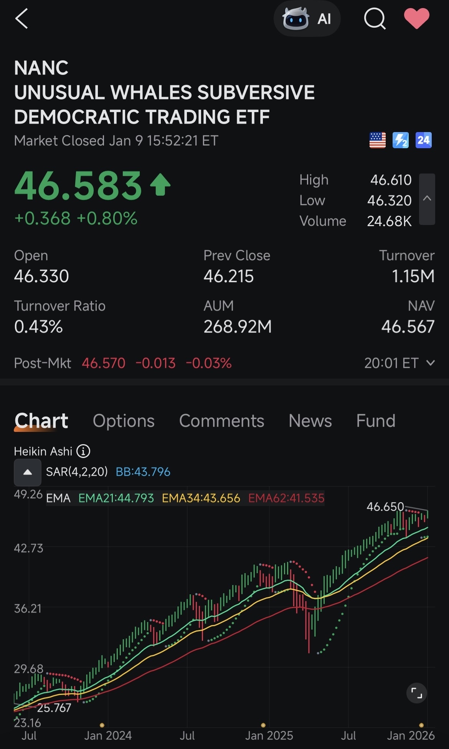Viewport: 449px width, 749px height.
Task: Tap the EMA21:44.793 indicator label
Action: tap(116, 498)
